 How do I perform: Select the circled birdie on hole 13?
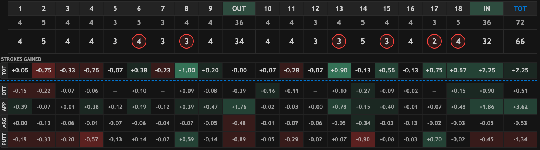339,42
